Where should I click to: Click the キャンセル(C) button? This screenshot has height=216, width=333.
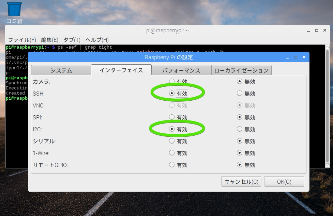241,181
